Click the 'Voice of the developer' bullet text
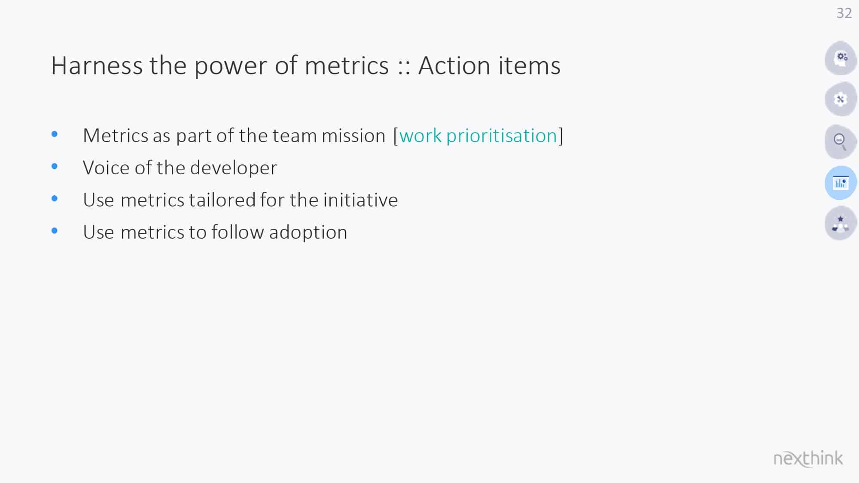The width and height of the screenshot is (859, 483). coord(180,168)
